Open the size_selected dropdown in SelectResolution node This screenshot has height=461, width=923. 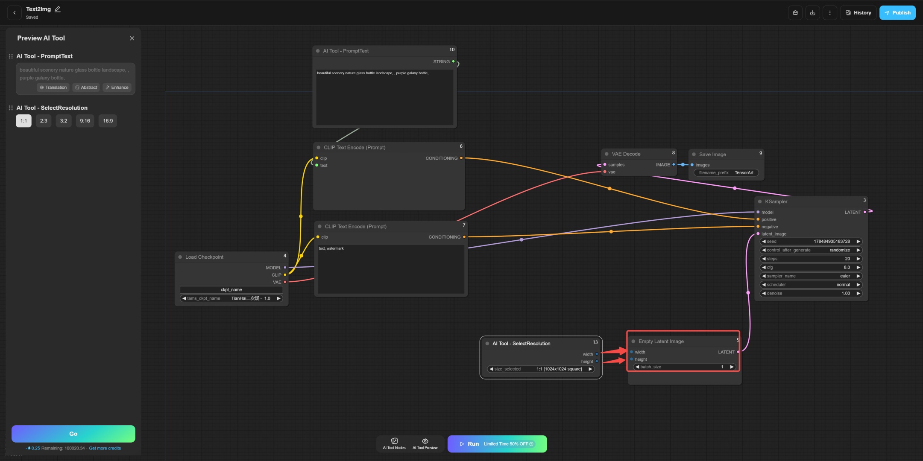tap(541, 369)
